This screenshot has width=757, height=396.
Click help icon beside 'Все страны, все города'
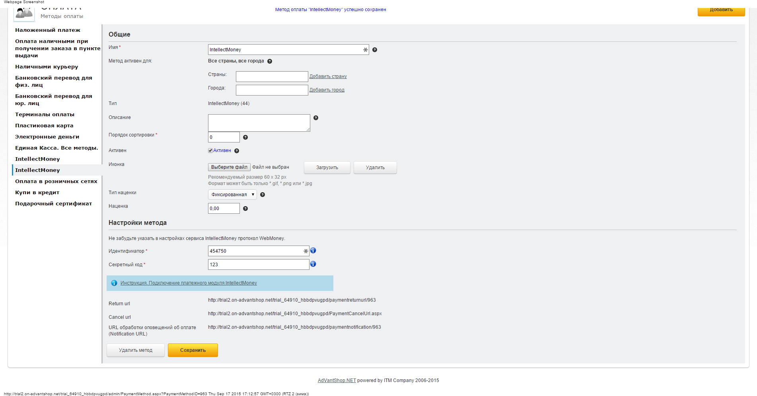(270, 61)
